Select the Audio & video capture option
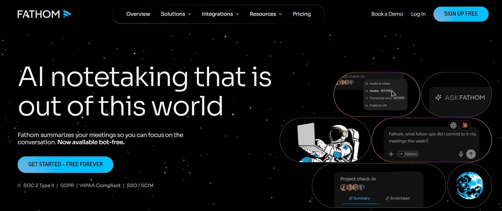 tap(378, 84)
